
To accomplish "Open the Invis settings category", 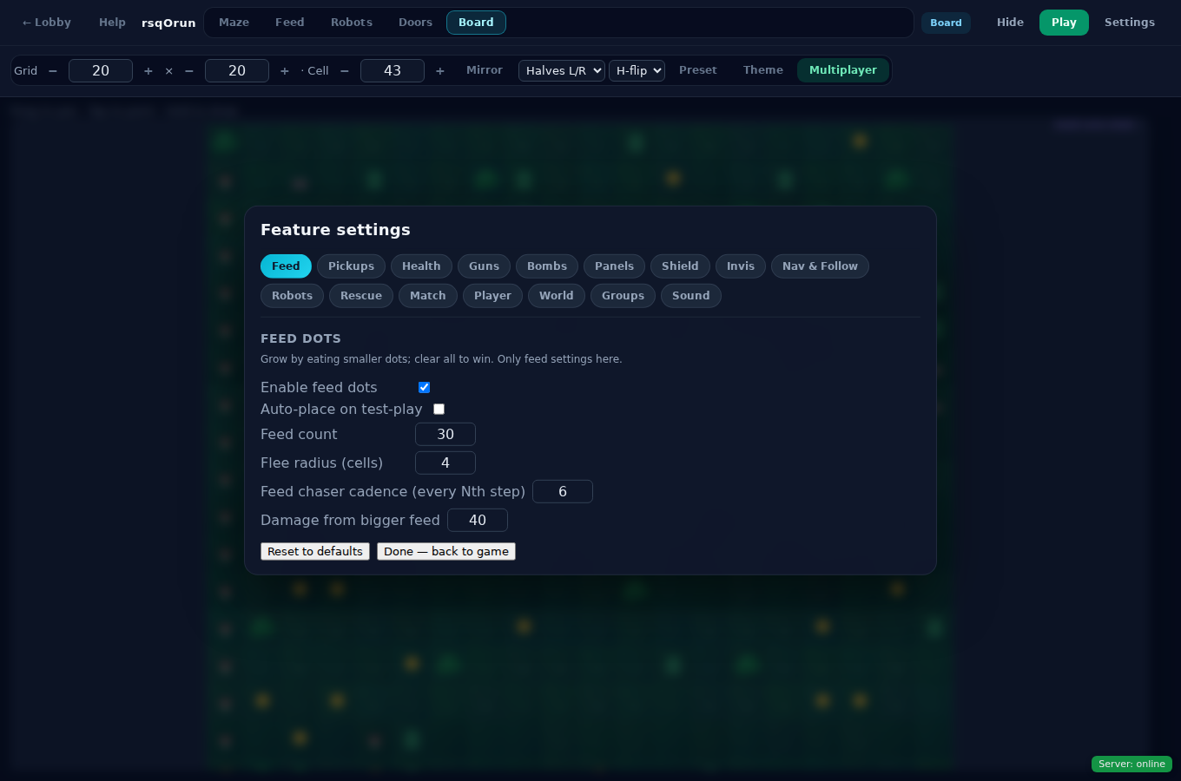I will tap(741, 266).
